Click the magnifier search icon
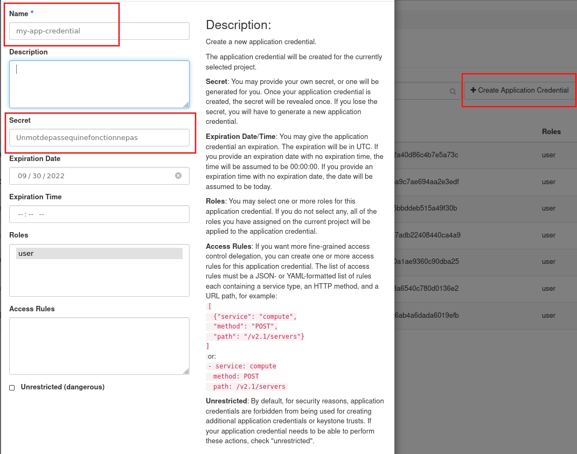Screen dimensions: 577x454 tap(453, 92)
